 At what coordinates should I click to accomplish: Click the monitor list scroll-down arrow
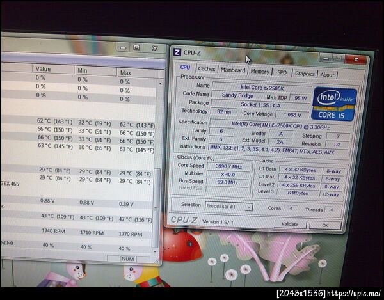click(155, 251)
